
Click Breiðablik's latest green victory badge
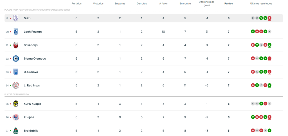click(x=269, y=131)
